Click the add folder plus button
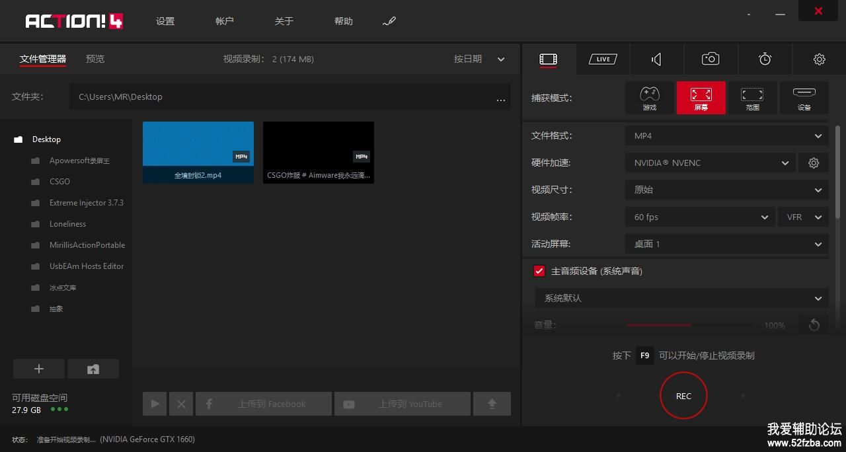This screenshot has width=846, height=452. coord(39,369)
